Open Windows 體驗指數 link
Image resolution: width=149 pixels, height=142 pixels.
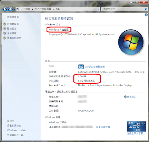95,67
